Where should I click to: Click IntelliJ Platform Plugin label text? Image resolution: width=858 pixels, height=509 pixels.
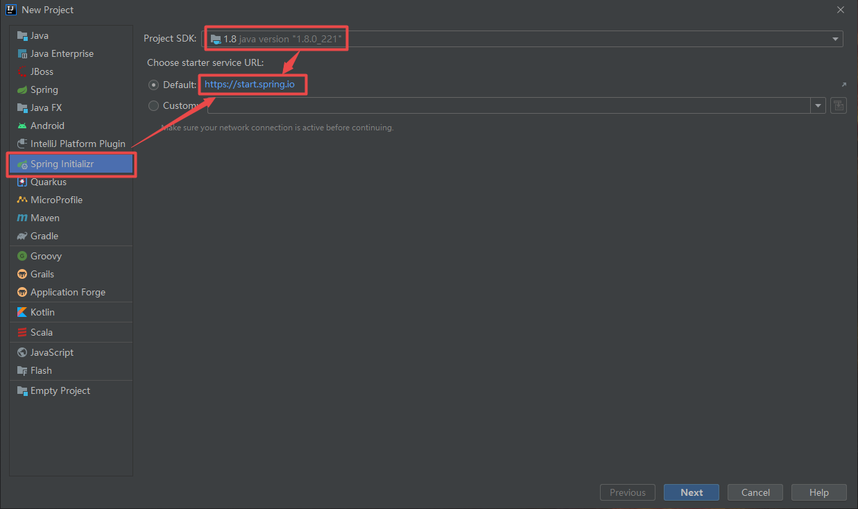click(78, 144)
